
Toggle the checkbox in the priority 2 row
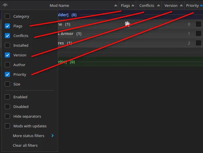(x=198, y=43)
